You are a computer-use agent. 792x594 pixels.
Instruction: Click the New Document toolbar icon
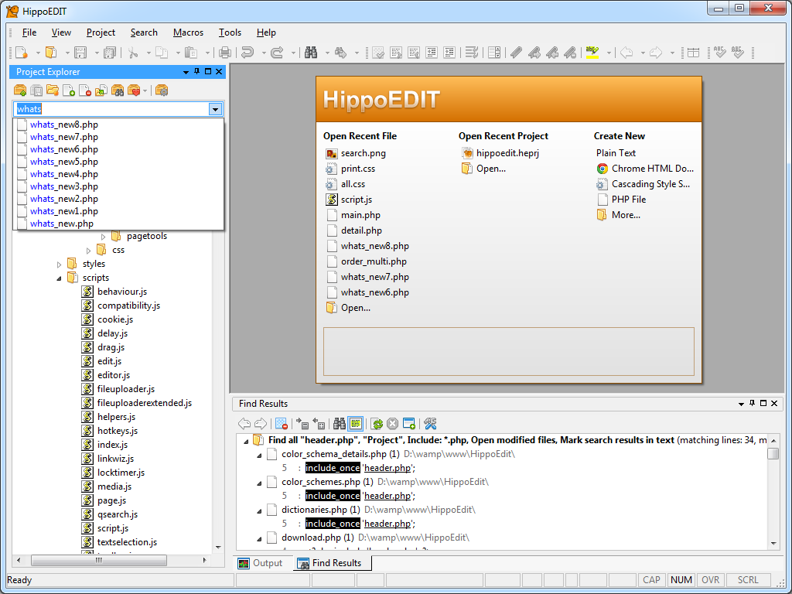(22, 53)
